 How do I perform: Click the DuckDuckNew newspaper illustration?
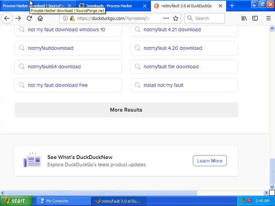(x=32, y=160)
